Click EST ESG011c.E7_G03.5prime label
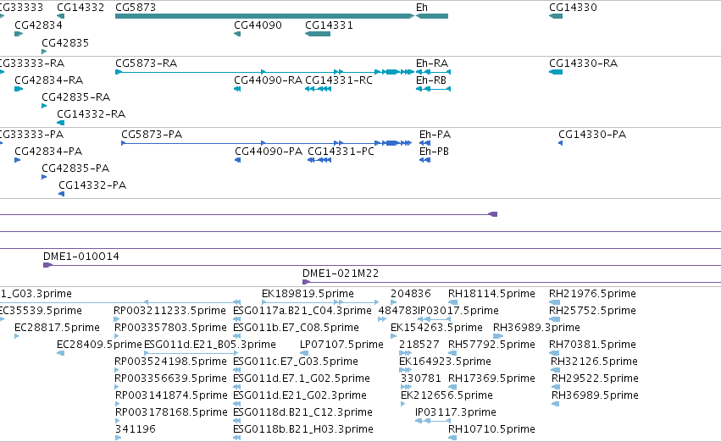This screenshot has height=442, width=721. [296, 362]
